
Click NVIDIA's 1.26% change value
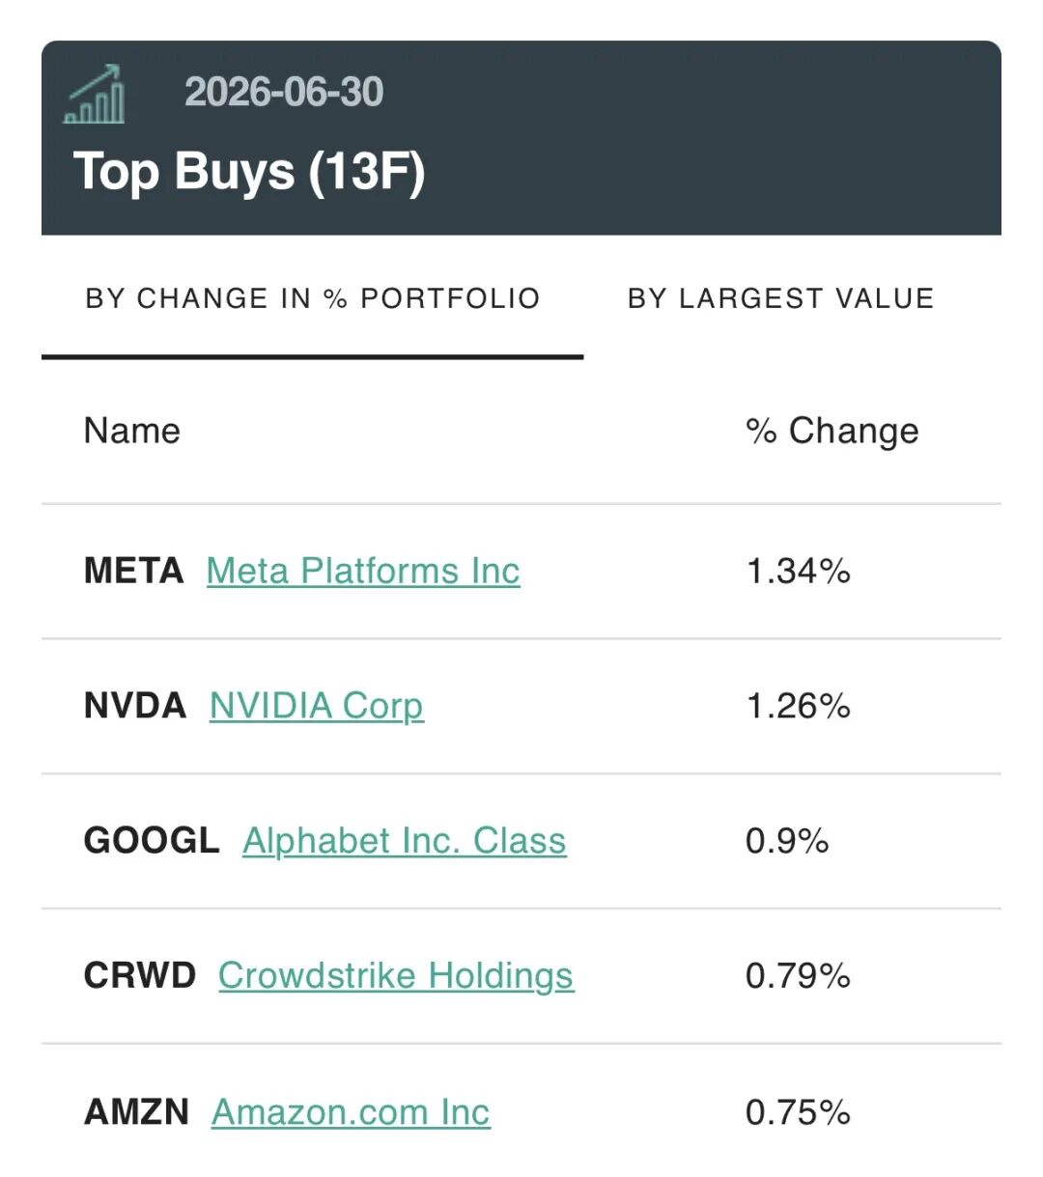[x=798, y=706]
